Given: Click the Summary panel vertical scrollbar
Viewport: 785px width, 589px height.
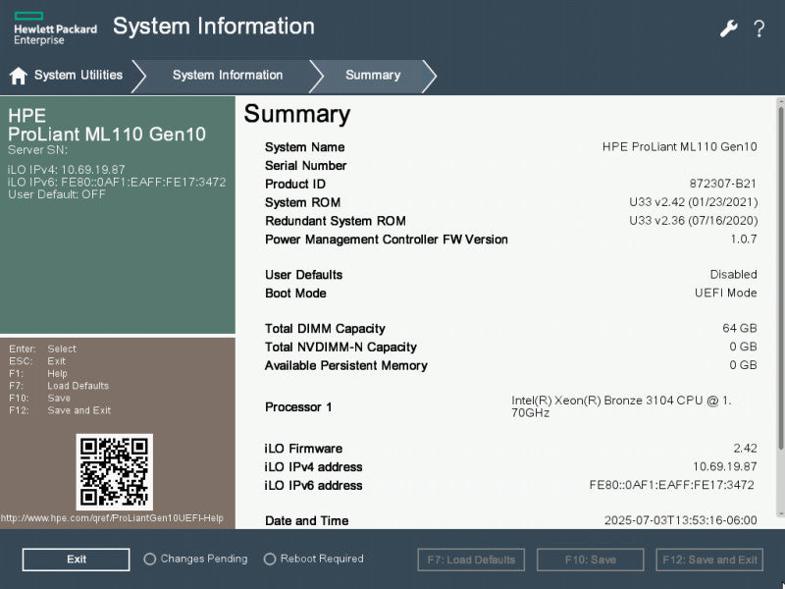Looking at the screenshot, I should click(780, 307).
